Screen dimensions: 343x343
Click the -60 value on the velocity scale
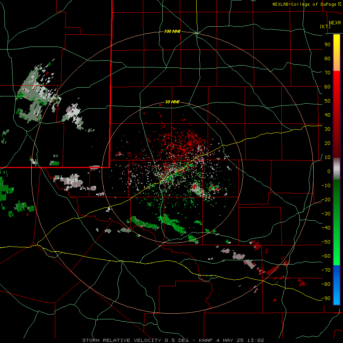tap(326, 256)
